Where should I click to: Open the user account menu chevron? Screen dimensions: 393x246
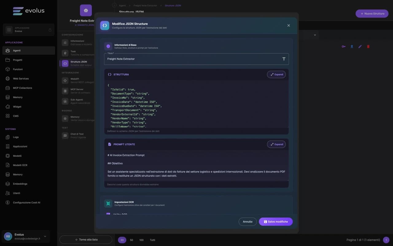coord(45,236)
